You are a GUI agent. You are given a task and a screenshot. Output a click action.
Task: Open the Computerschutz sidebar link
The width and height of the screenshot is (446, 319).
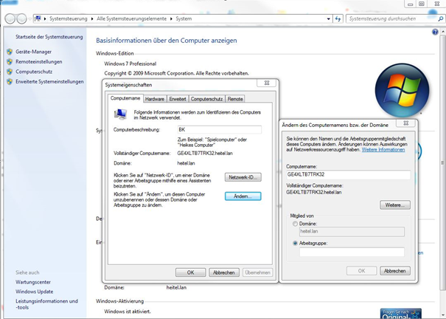click(34, 72)
